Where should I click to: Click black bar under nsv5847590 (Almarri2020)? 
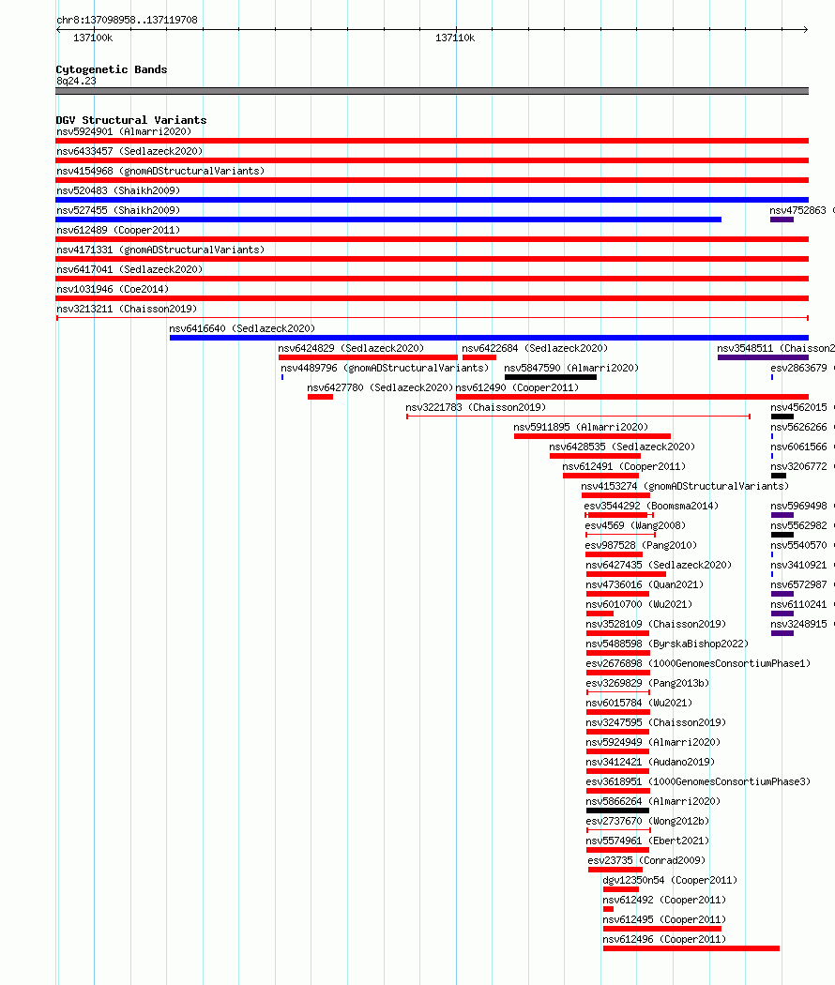coord(551,377)
